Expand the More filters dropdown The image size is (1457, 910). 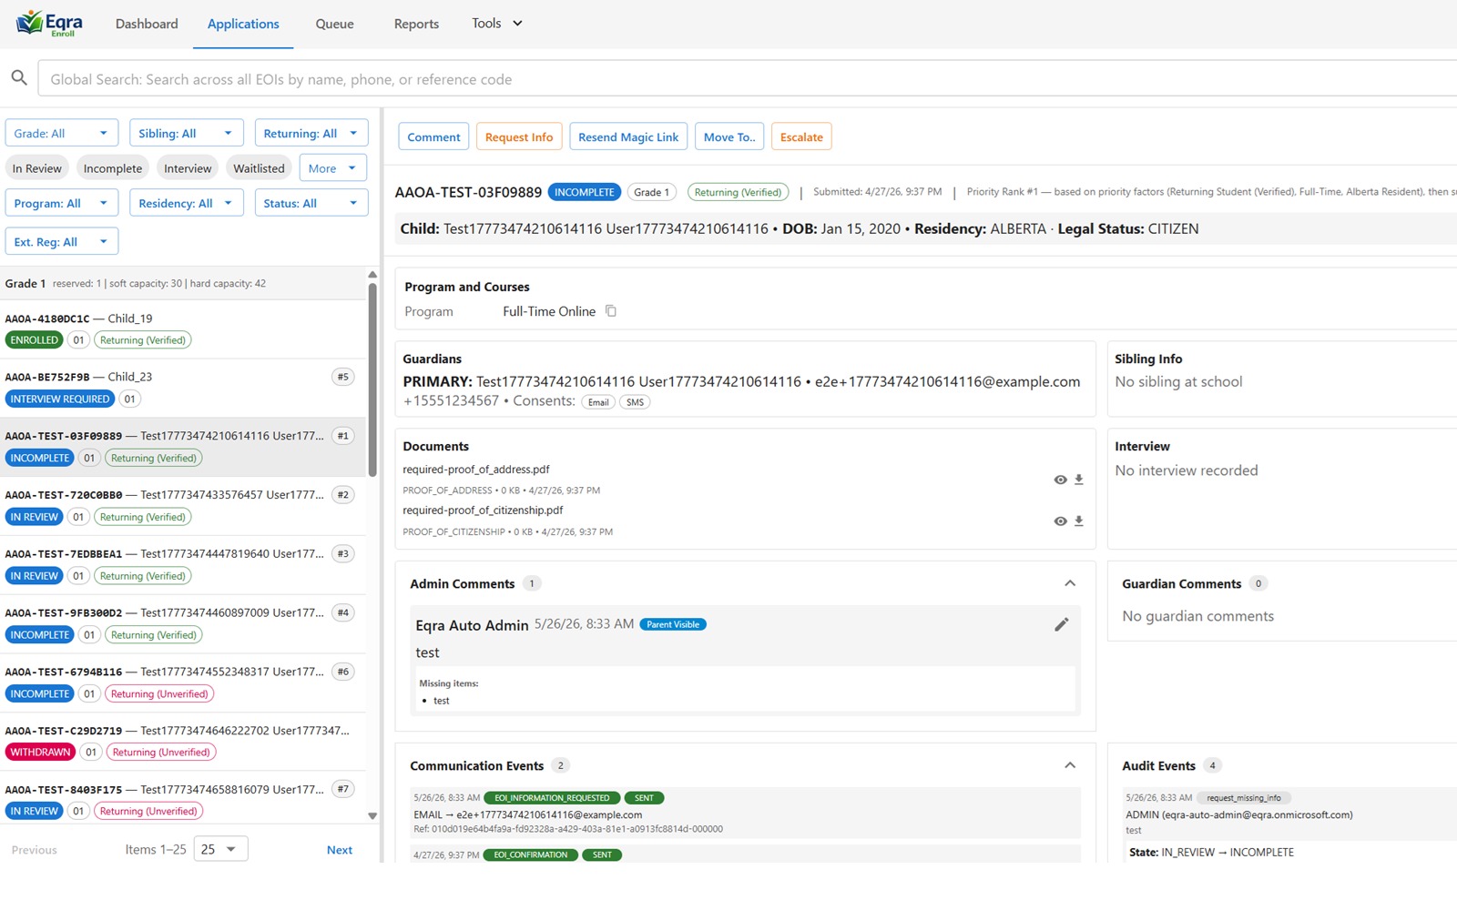click(333, 168)
